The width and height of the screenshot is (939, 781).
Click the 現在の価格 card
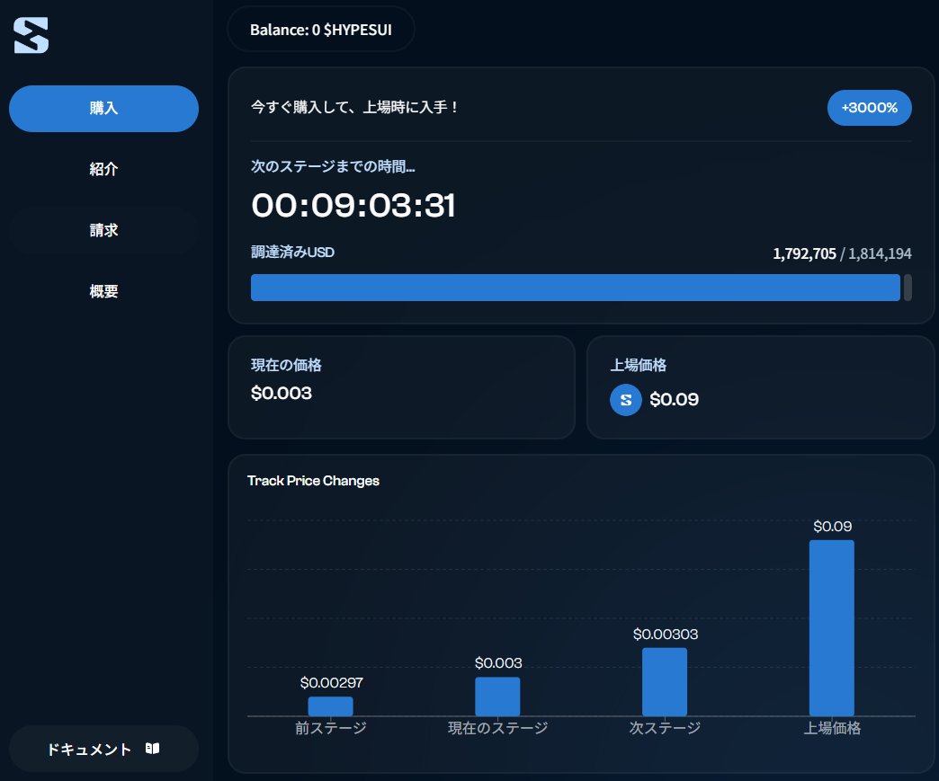(401, 386)
